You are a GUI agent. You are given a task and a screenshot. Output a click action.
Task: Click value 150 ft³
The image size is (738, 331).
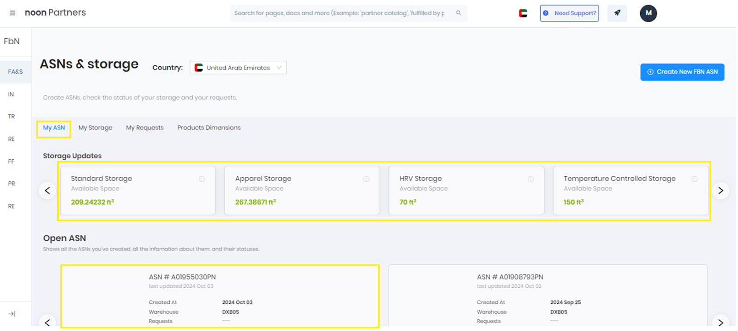point(573,202)
